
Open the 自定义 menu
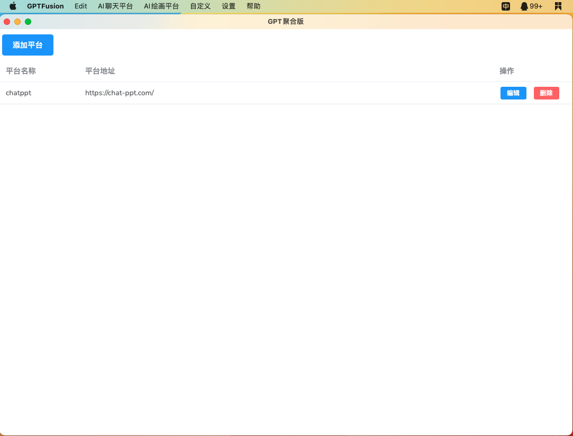(200, 6)
